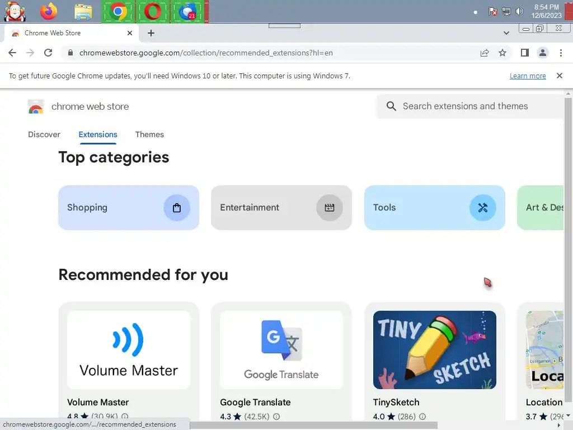This screenshot has width=573, height=430.
Task: Open the clock showing 8:54 PM
Action: [x=546, y=11]
